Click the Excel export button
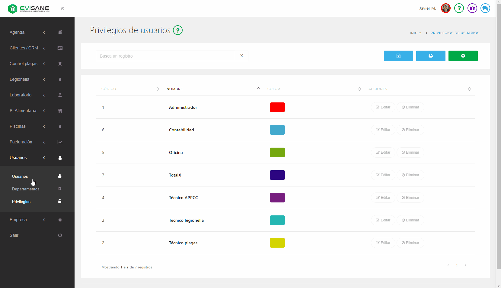 point(398,56)
